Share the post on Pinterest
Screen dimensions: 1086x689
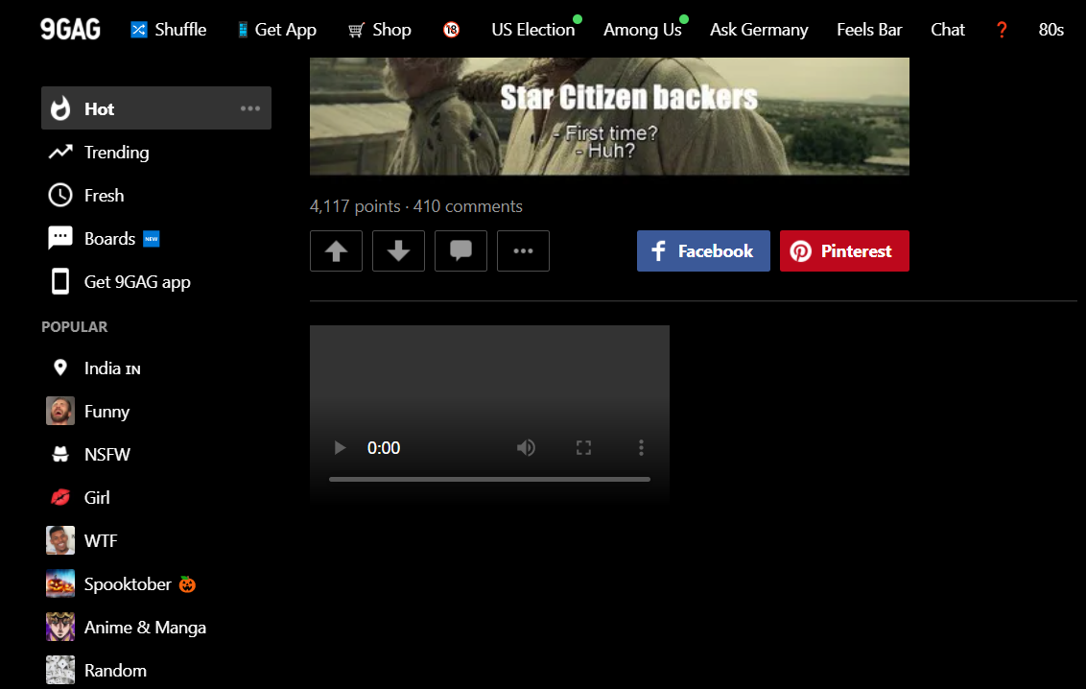[844, 250]
